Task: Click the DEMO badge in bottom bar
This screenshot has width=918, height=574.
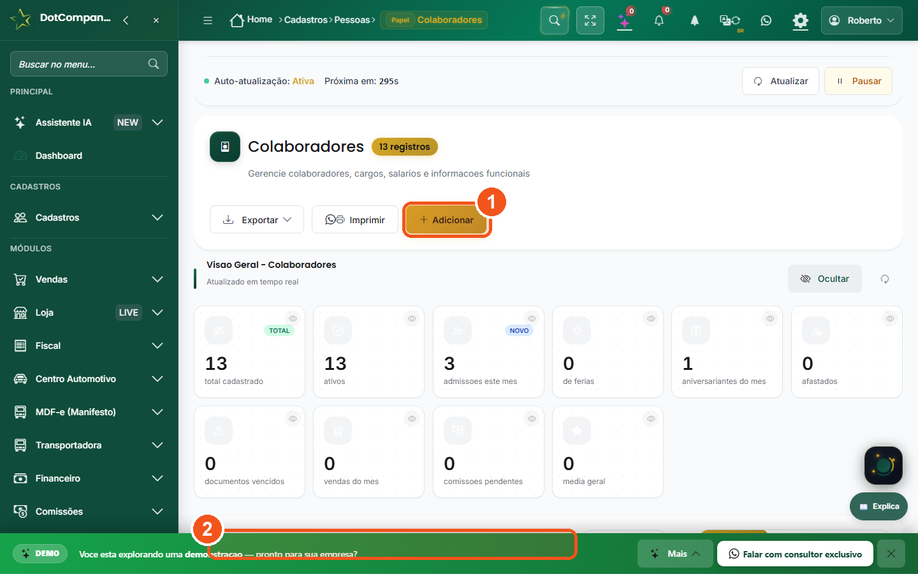Action: [41, 554]
